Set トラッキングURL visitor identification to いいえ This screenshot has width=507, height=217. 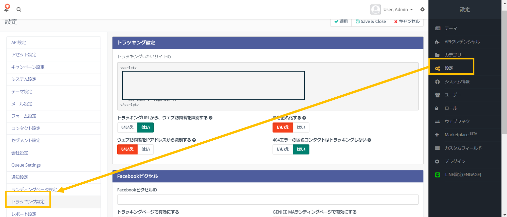pyautogui.click(x=127, y=127)
